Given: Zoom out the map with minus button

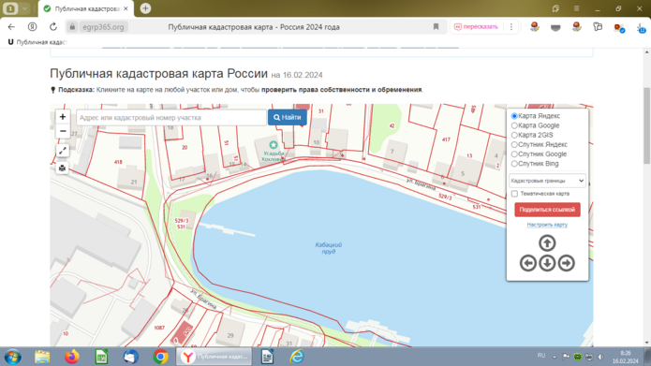Looking at the screenshot, I should tap(63, 131).
